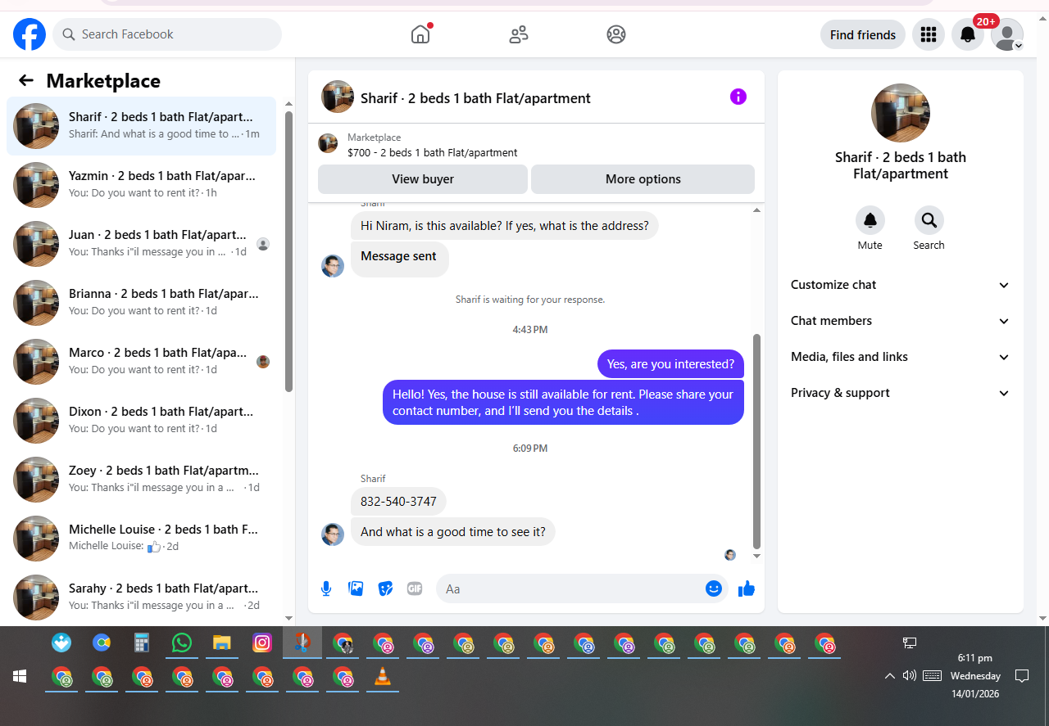The image size is (1049, 726).
Task: Open the Groups icon in top navigation
Action: [616, 34]
